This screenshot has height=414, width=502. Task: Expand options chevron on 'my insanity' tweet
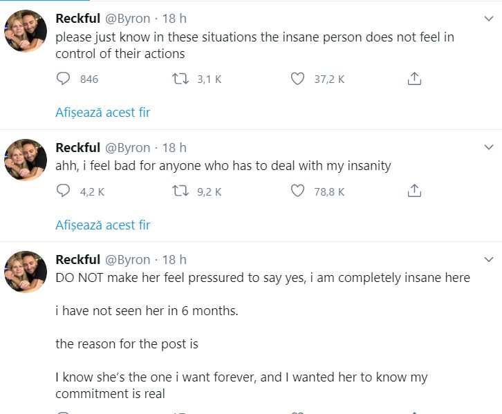pyautogui.click(x=489, y=147)
